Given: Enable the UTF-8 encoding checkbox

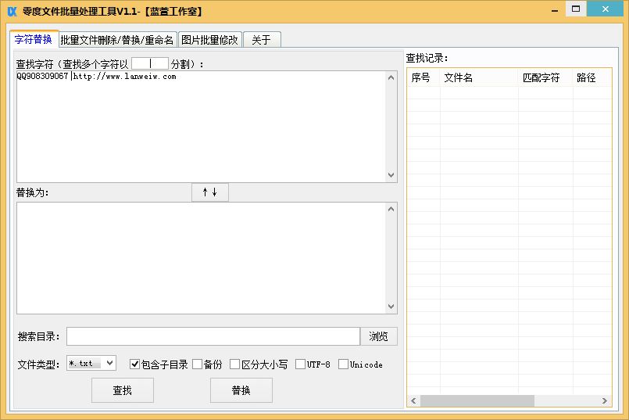Looking at the screenshot, I should point(301,364).
